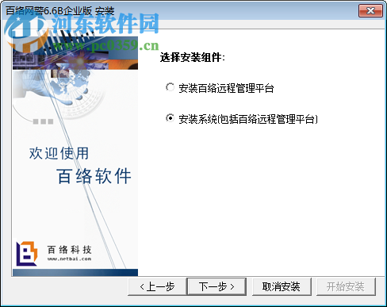The width and height of the screenshot is (387, 307).
Task: Click the disabled 开始安装 button
Action: click(346, 286)
